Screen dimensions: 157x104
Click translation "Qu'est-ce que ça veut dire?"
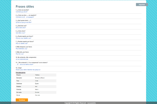23,22
